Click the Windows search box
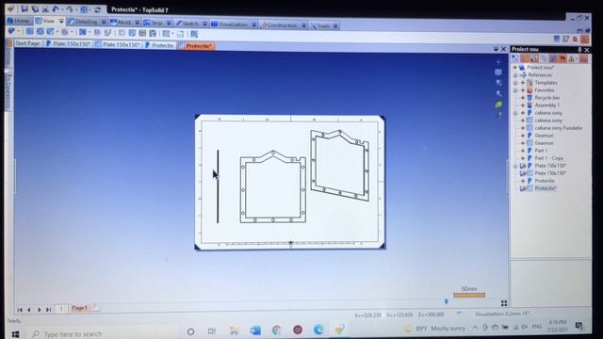Viewport: 603px width, 339px height. 104,334
